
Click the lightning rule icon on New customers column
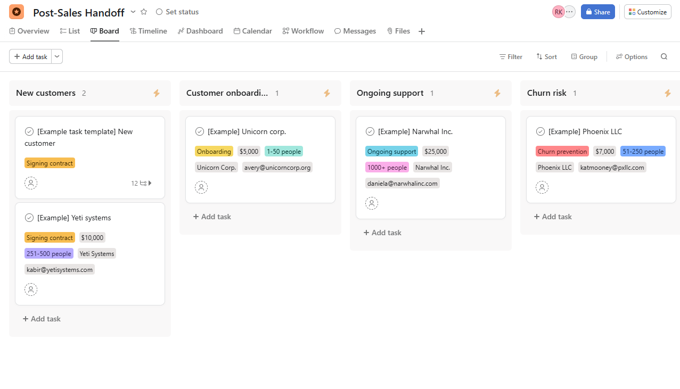tap(157, 93)
